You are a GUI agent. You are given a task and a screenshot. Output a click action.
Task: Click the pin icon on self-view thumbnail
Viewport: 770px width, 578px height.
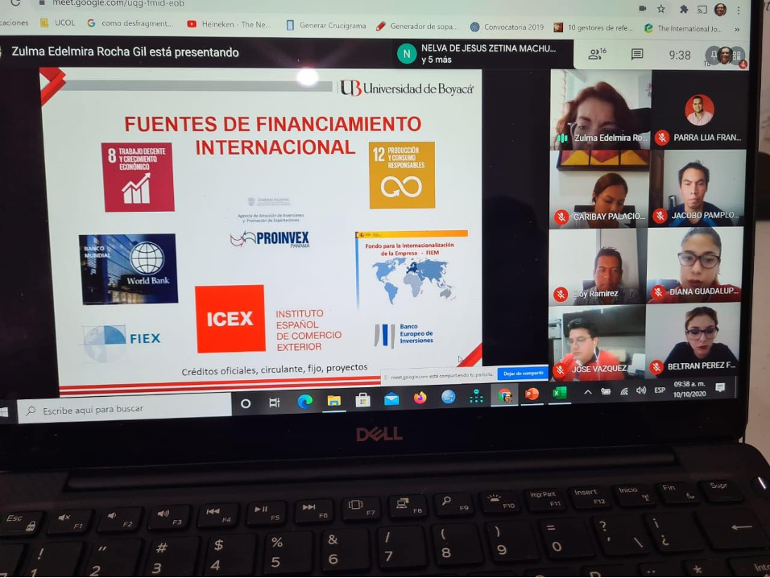point(713,56)
